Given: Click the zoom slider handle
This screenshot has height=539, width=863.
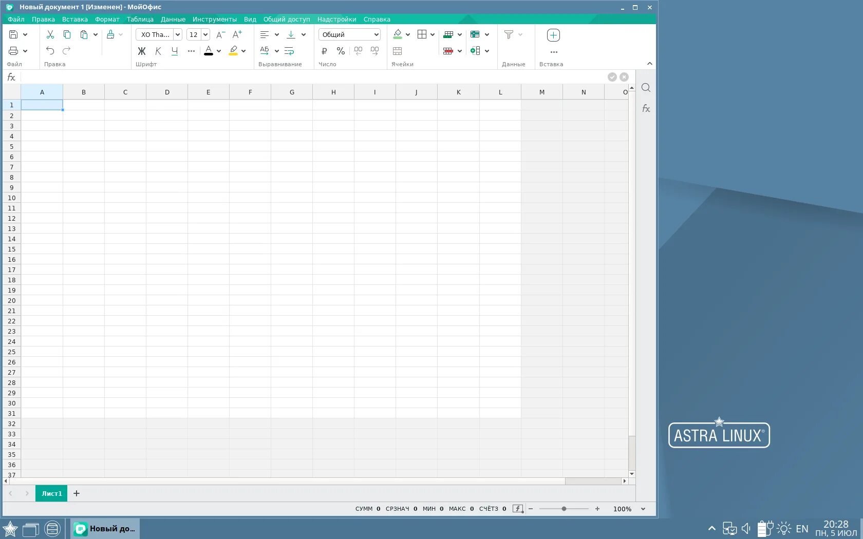Looking at the screenshot, I should (x=564, y=509).
